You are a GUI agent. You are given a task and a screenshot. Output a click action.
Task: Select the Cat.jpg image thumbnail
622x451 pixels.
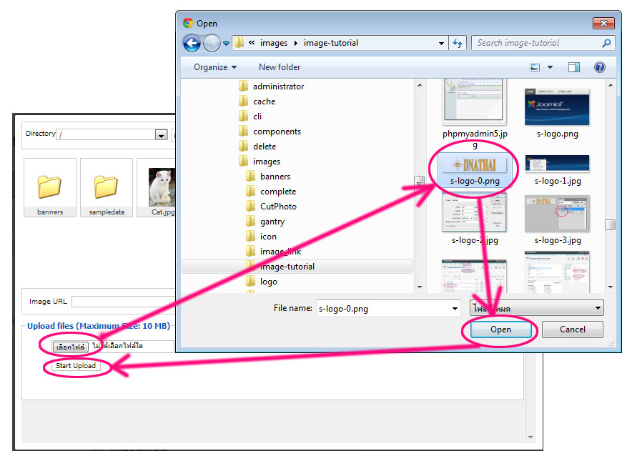pos(160,187)
